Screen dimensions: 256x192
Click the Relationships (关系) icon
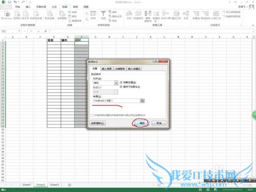[x=186, y=15]
